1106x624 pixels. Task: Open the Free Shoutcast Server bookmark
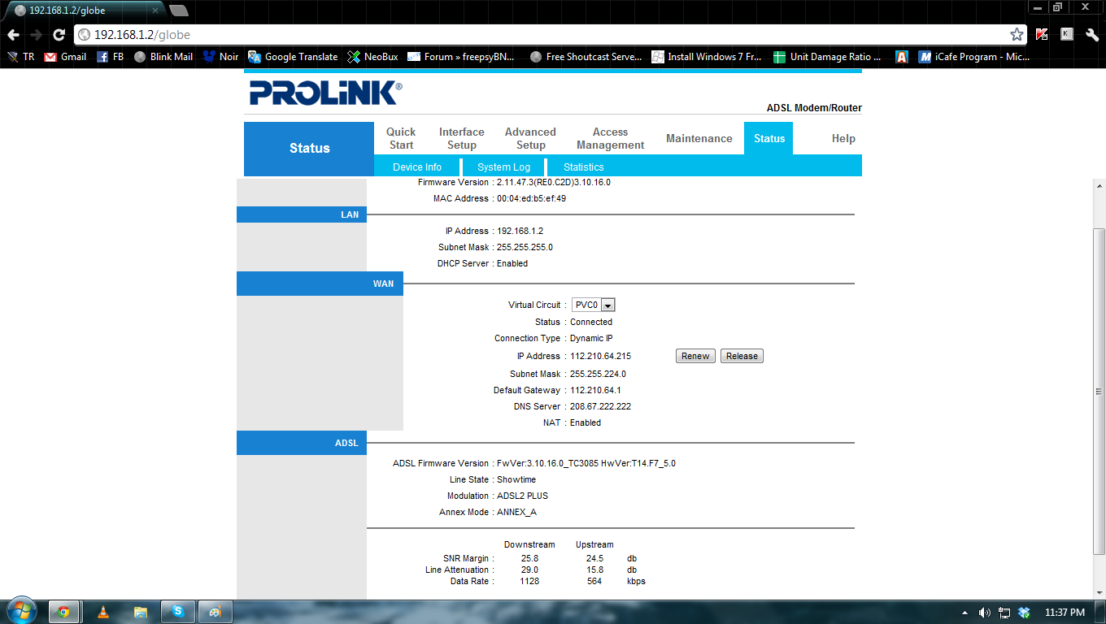coord(585,57)
